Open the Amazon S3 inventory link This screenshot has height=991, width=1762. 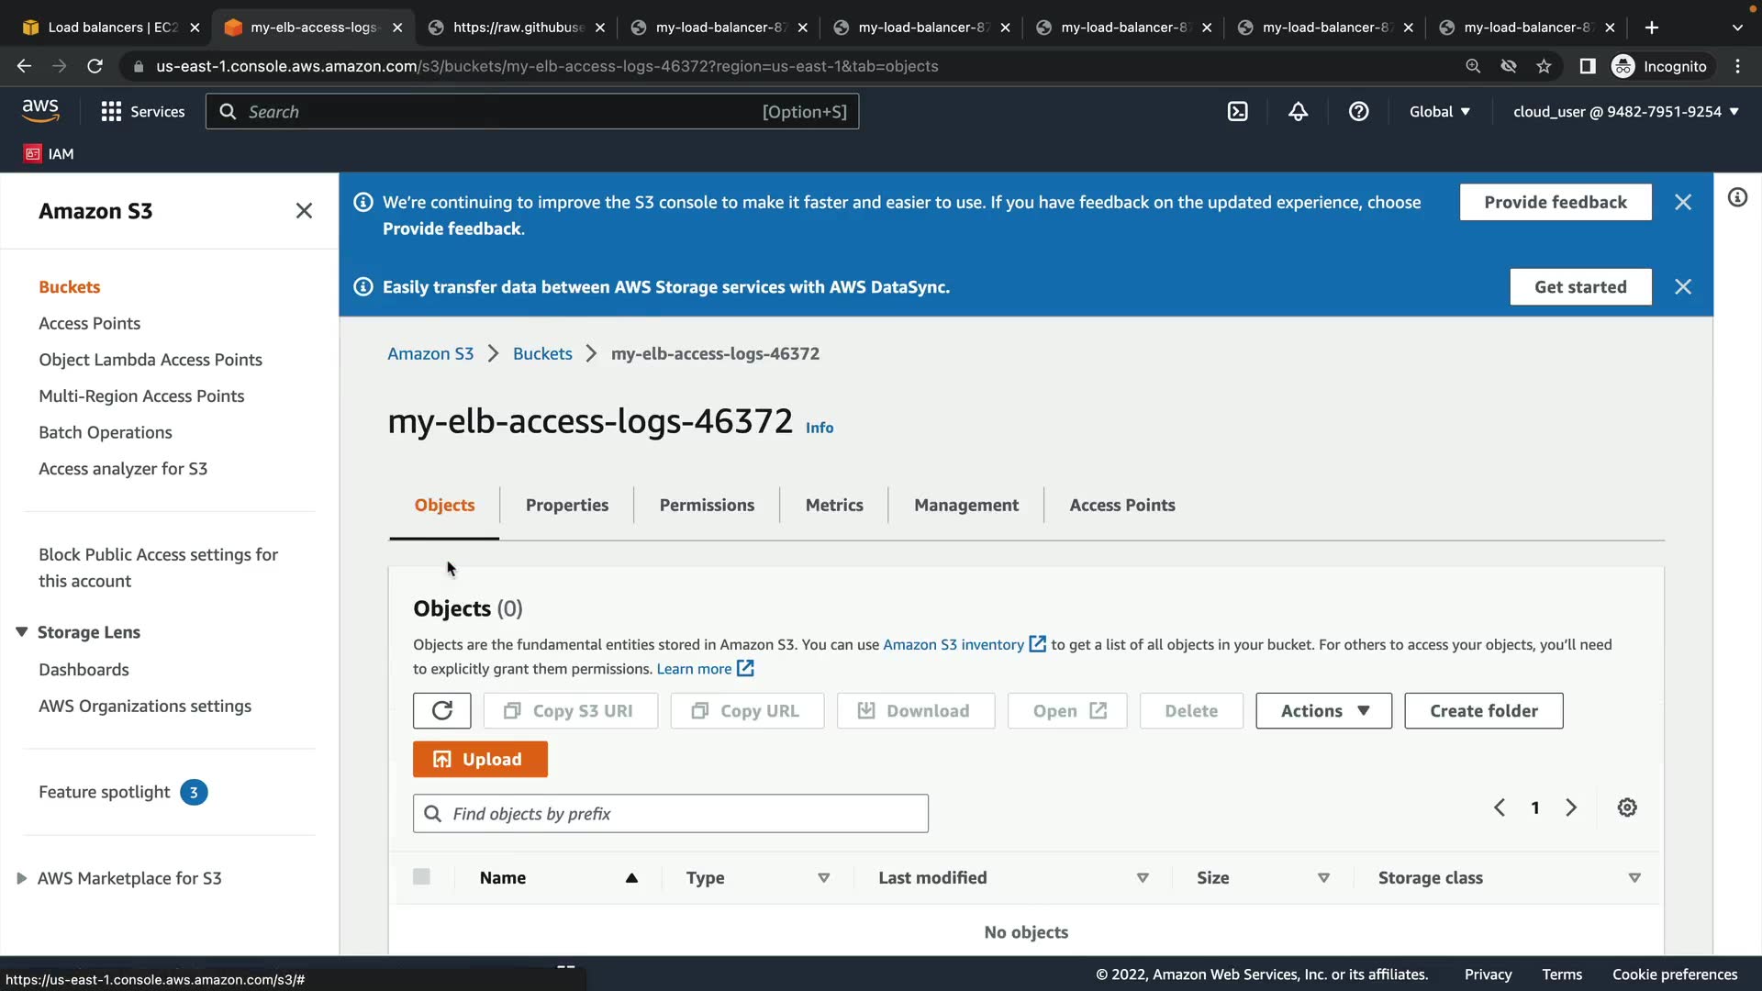pos(953,645)
